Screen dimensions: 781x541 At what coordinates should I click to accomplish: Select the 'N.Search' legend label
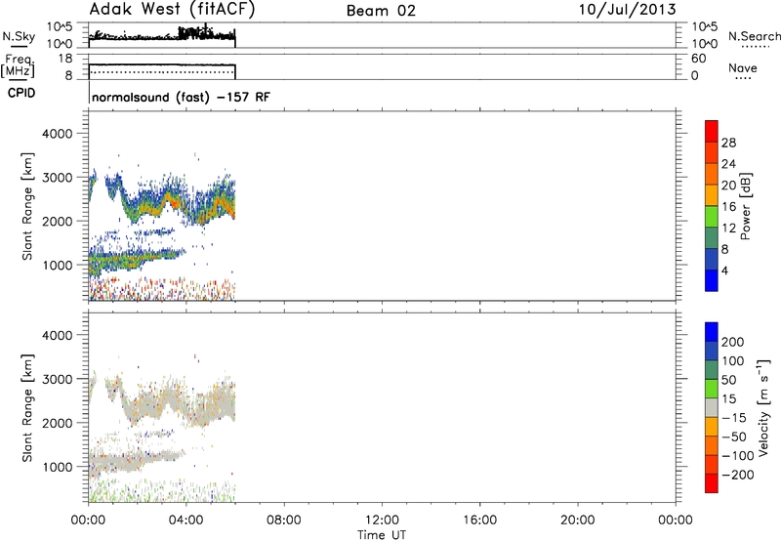point(754,36)
